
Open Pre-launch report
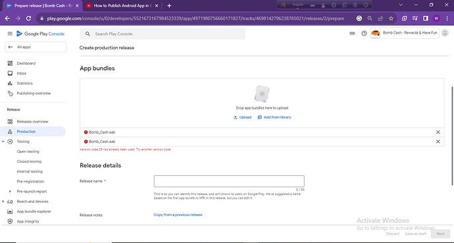[32, 192]
